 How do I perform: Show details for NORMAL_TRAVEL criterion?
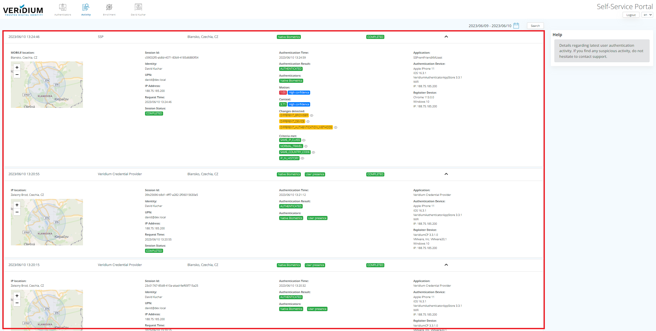306,146
